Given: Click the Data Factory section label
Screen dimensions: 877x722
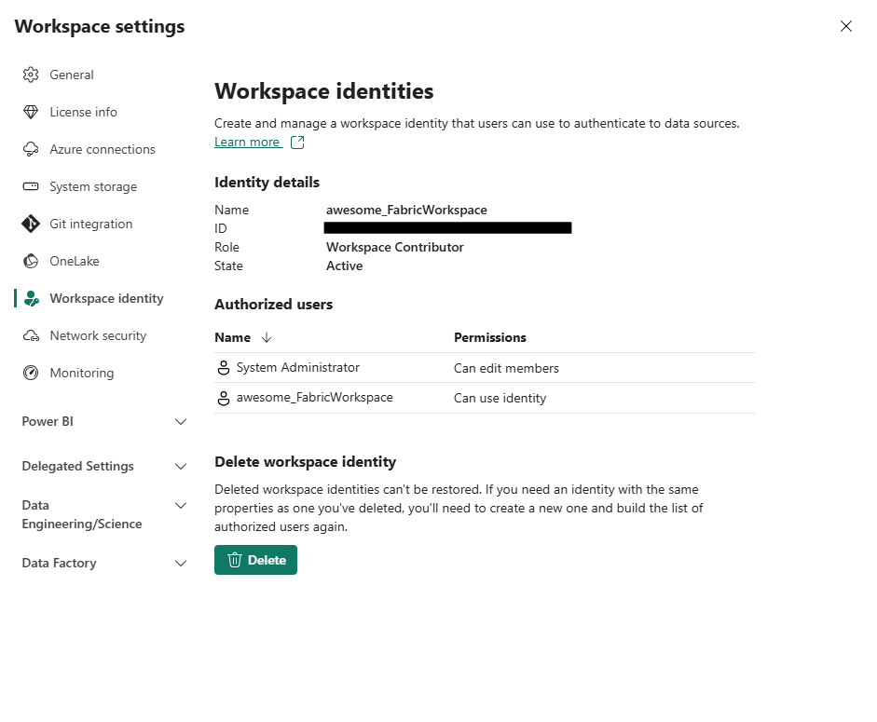Looking at the screenshot, I should (x=59, y=564).
